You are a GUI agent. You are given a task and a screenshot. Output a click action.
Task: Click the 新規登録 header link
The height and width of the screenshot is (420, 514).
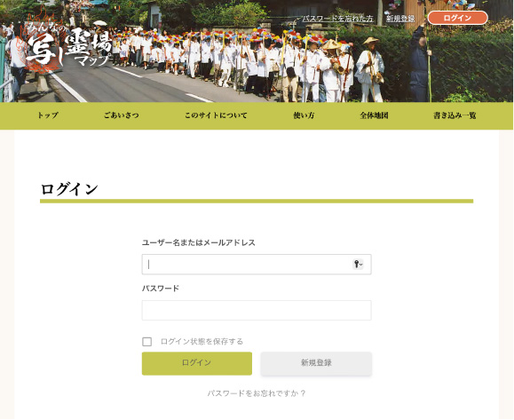pyautogui.click(x=400, y=19)
